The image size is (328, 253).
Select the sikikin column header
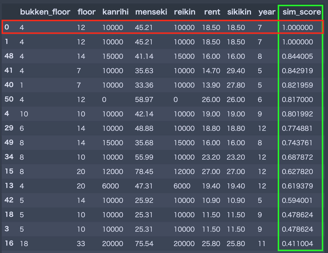point(239,12)
